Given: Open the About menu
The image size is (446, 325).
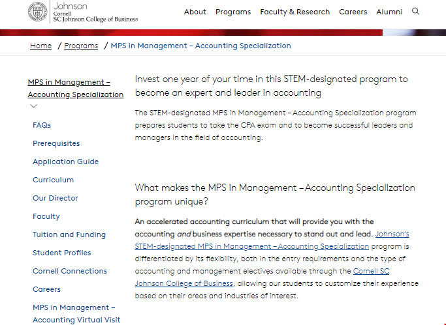Looking at the screenshot, I should [195, 12].
